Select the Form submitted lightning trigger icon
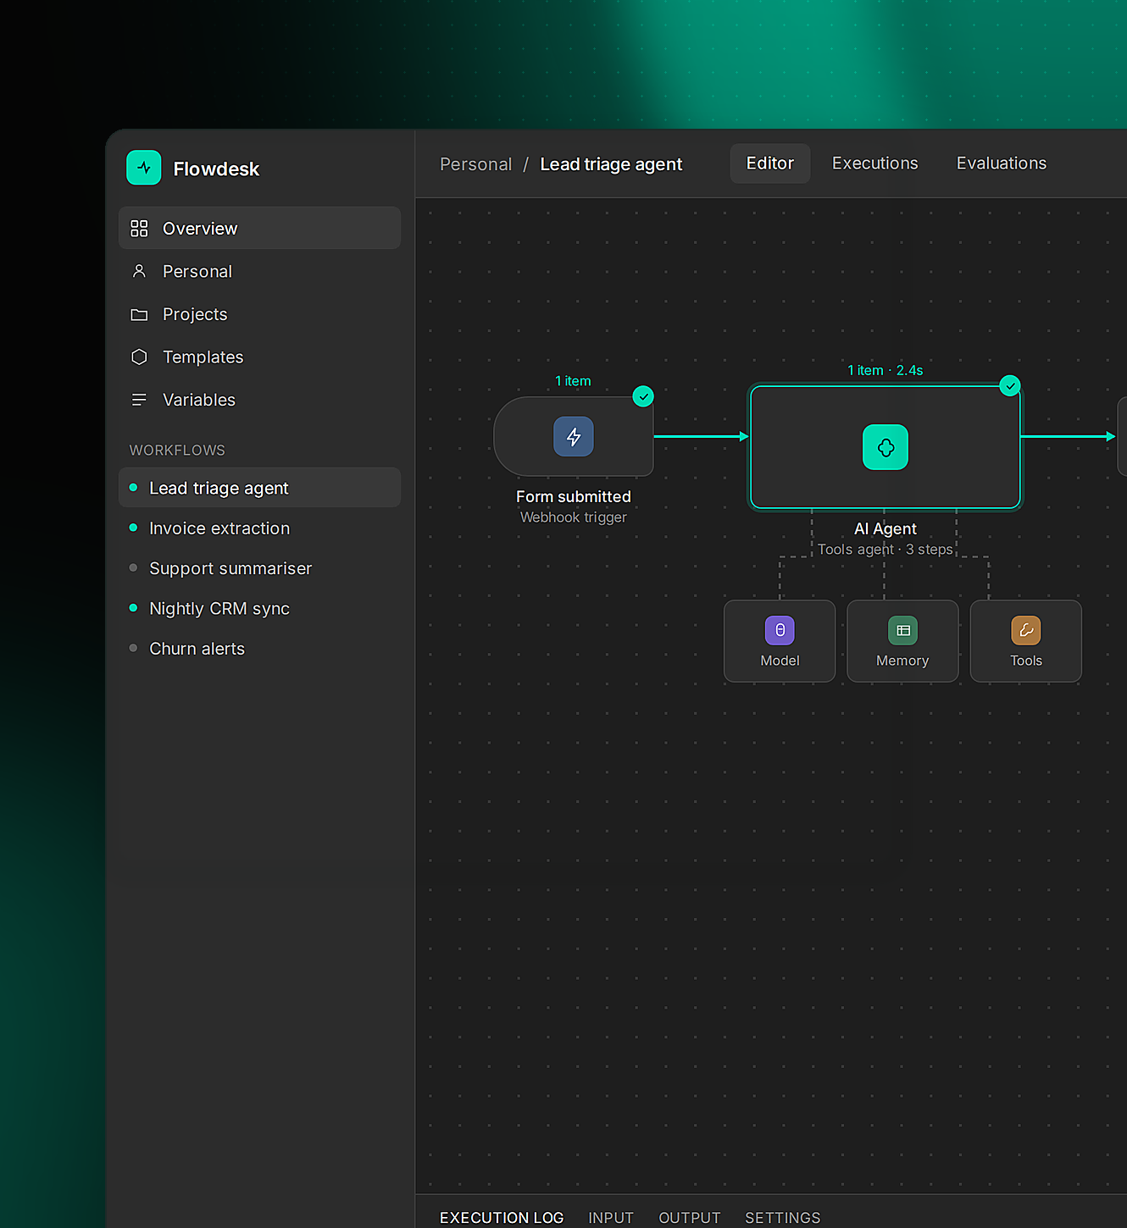The width and height of the screenshot is (1127, 1228). [x=574, y=436]
